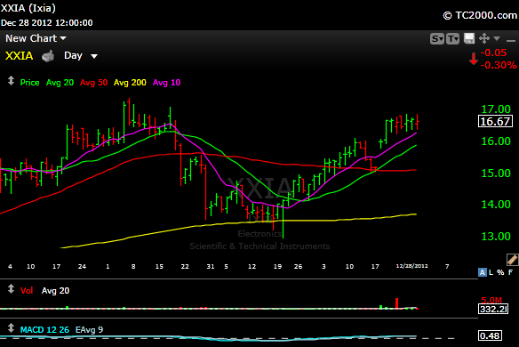Select the Avg 200 indicator label
This screenshot has height=347, width=519.
(x=130, y=83)
